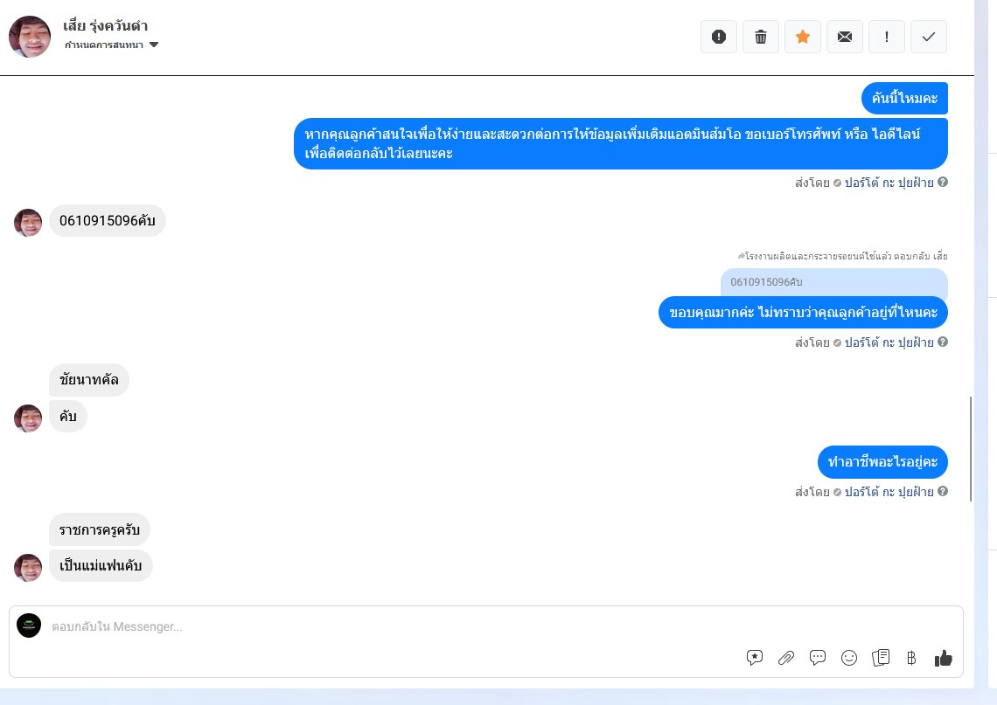Move conversation to spam icon
Viewport: 997px width, 705px height.
[x=719, y=37]
